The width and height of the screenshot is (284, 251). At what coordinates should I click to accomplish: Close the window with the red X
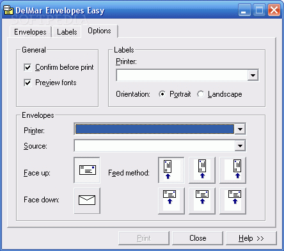(x=274, y=10)
